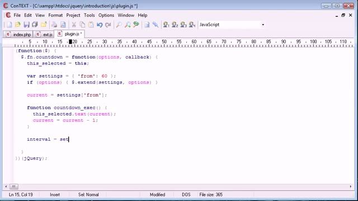358x201 pixels.
Task: Click the Insert mode status indicator
Action: [x=55, y=195]
